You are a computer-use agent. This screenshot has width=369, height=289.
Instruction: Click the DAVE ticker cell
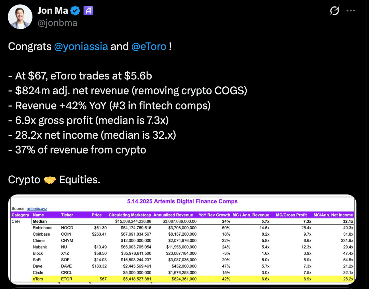tap(66, 266)
